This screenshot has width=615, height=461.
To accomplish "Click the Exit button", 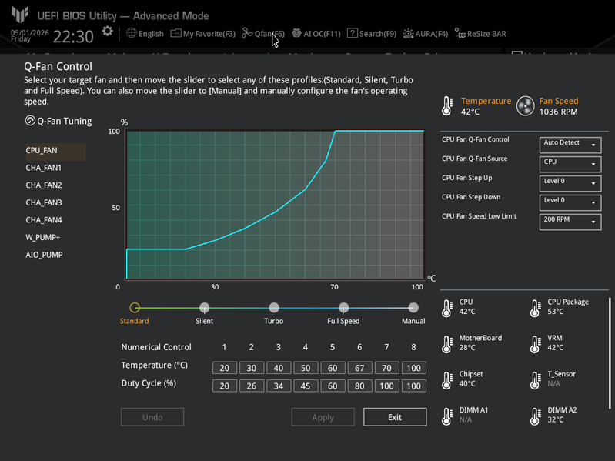I will tap(395, 417).
